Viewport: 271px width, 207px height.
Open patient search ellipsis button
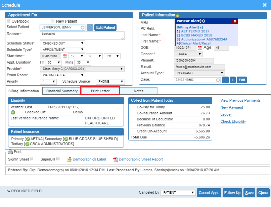point(90,27)
